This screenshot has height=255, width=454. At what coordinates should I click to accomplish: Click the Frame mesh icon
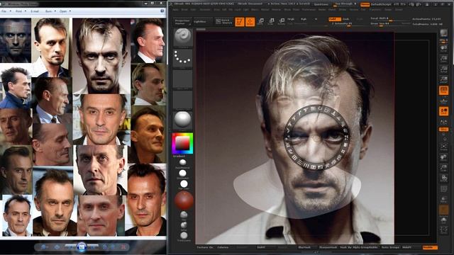[x=443, y=147]
